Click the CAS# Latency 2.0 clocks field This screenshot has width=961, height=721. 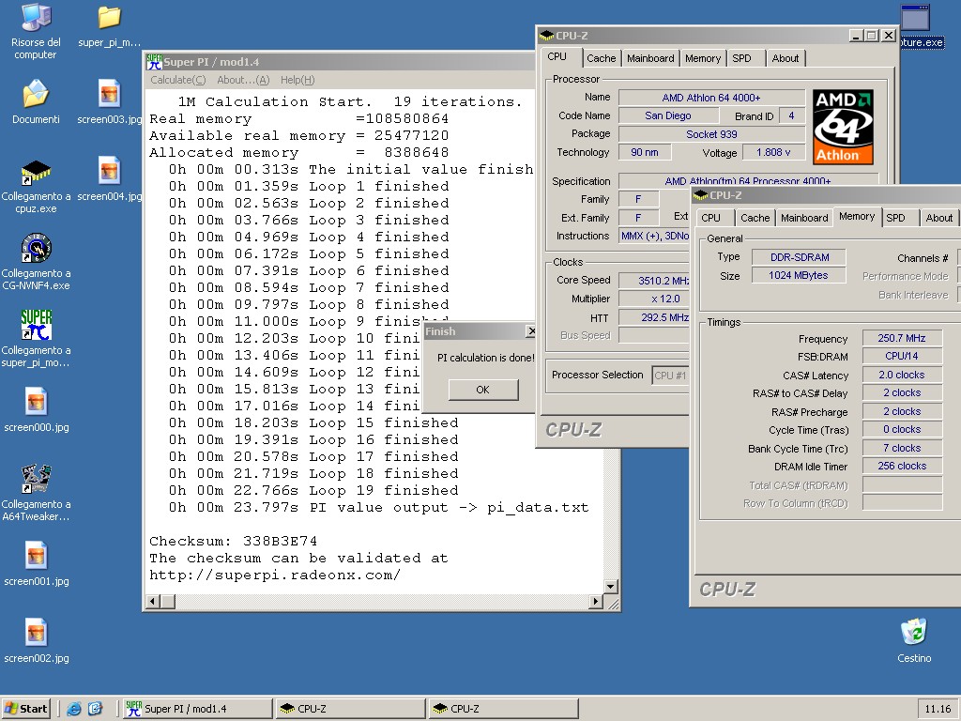pos(902,375)
